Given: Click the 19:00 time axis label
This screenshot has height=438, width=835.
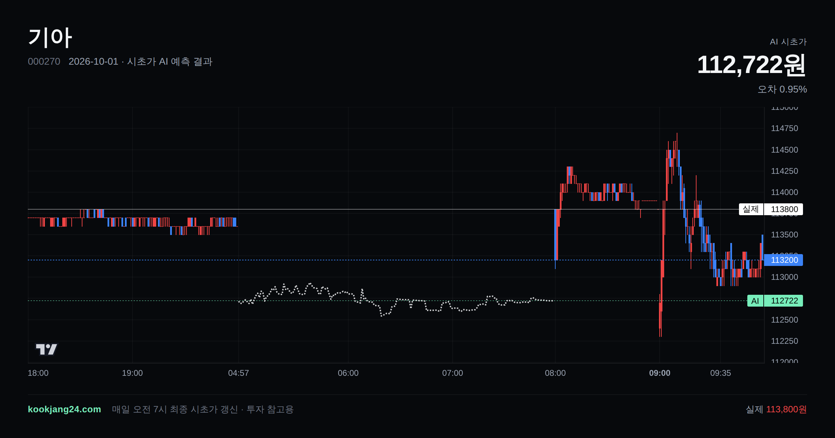Looking at the screenshot, I should [x=132, y=373].
